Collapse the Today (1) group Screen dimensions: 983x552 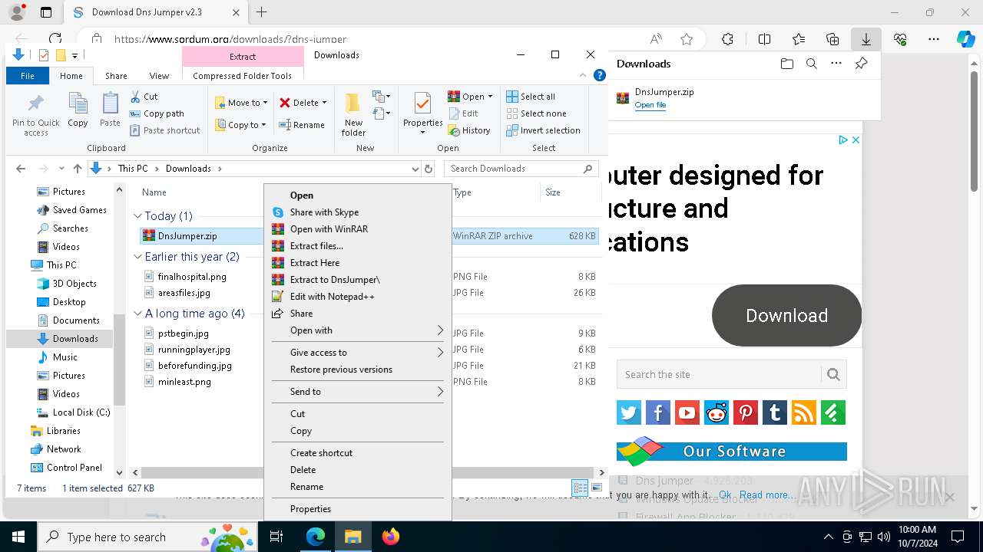137,216
